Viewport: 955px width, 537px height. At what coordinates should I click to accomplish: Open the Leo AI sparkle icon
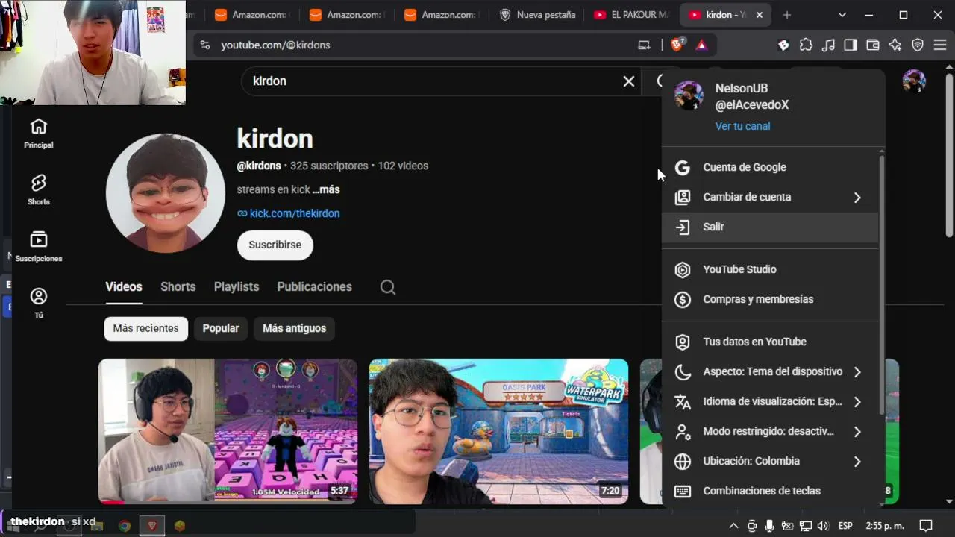895,45
